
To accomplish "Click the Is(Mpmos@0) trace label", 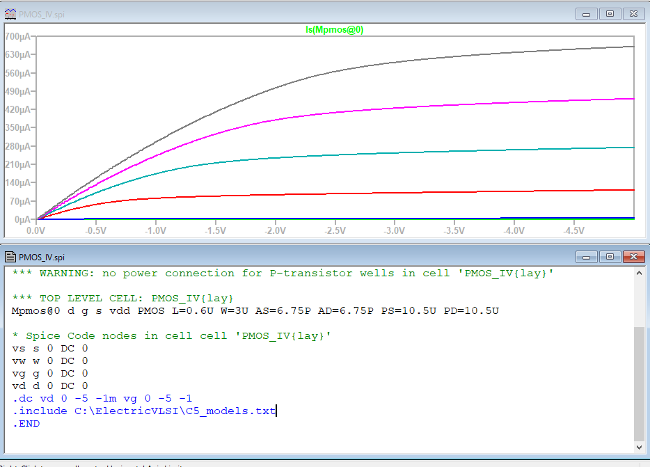I will (x=335, y=30).
